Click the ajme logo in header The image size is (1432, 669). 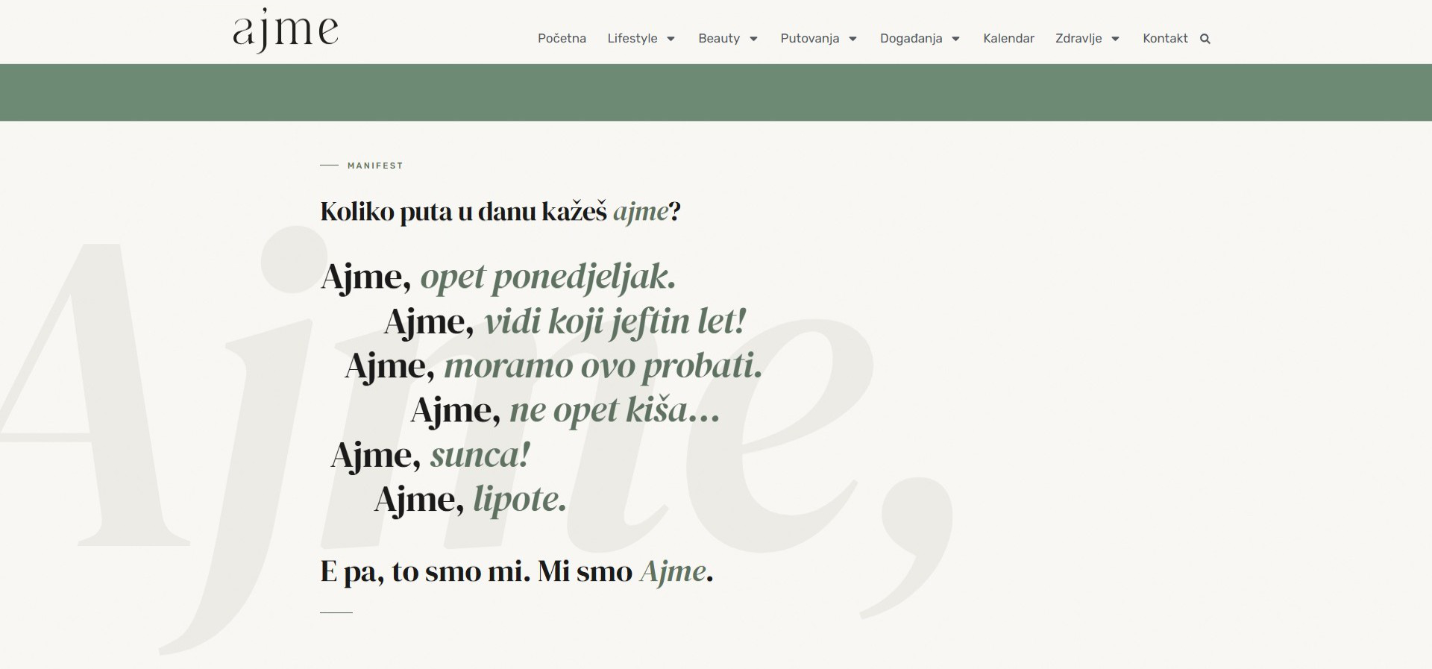286,31
